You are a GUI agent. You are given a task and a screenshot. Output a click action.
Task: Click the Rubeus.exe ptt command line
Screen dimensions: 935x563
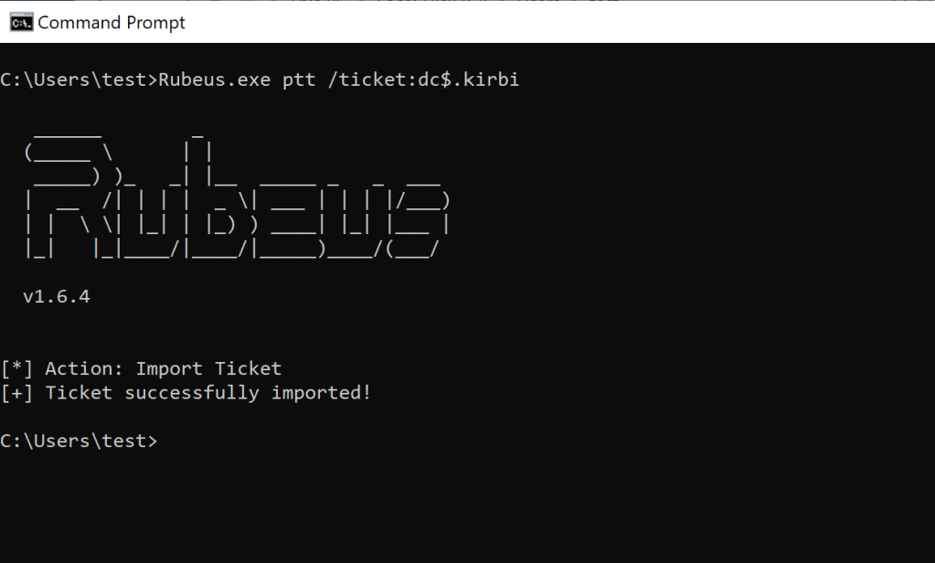coord(260,80)
